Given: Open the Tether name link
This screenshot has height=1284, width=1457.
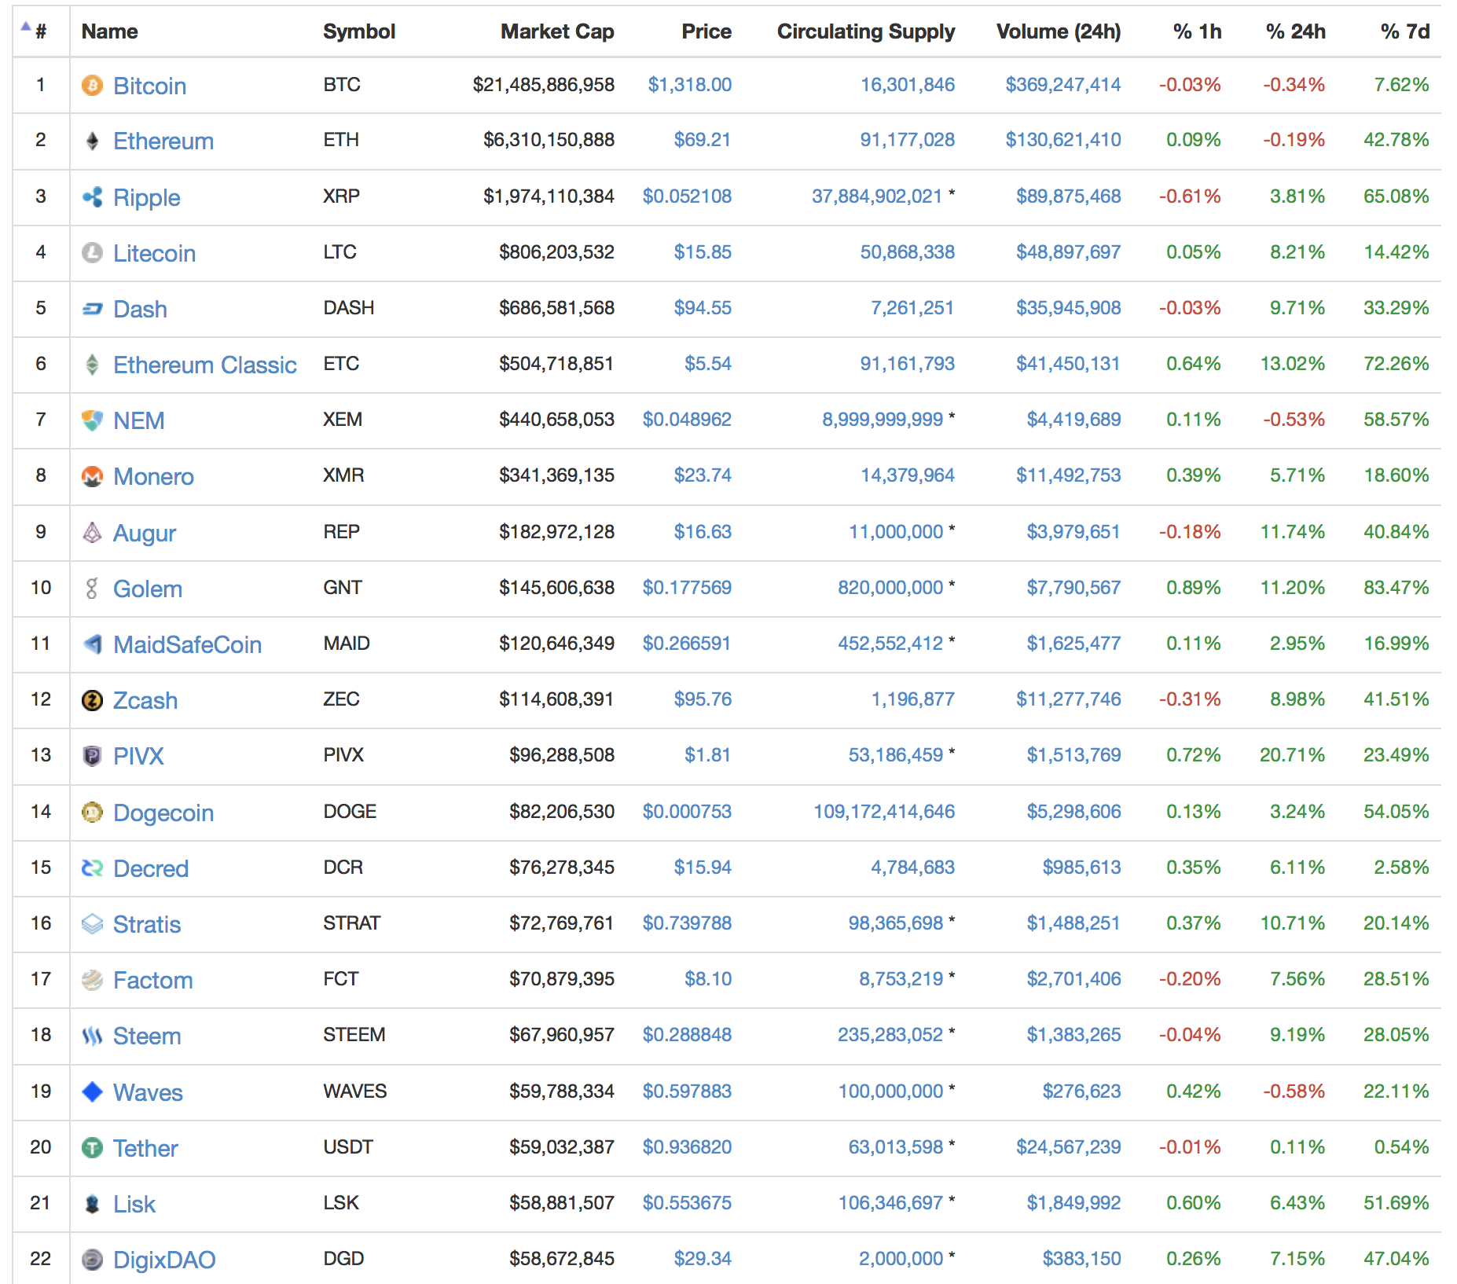Looking at the screenshot, I should pos(145,1149).
